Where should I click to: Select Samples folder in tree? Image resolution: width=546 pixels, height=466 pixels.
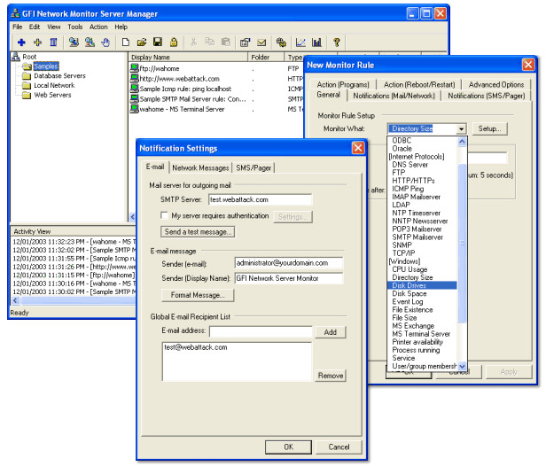pyautogui.click(x=46, y=66)
